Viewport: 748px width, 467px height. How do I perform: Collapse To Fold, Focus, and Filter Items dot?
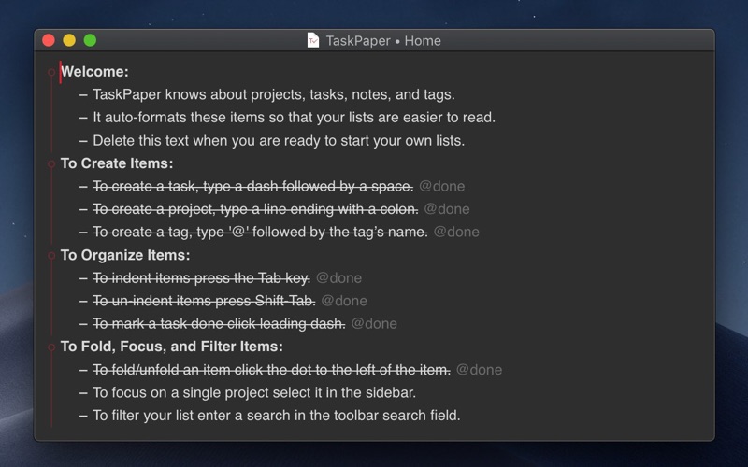(52, 347)
